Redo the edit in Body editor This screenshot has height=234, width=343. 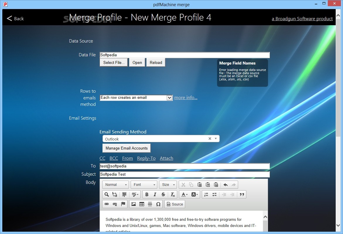tap(234, 185)
